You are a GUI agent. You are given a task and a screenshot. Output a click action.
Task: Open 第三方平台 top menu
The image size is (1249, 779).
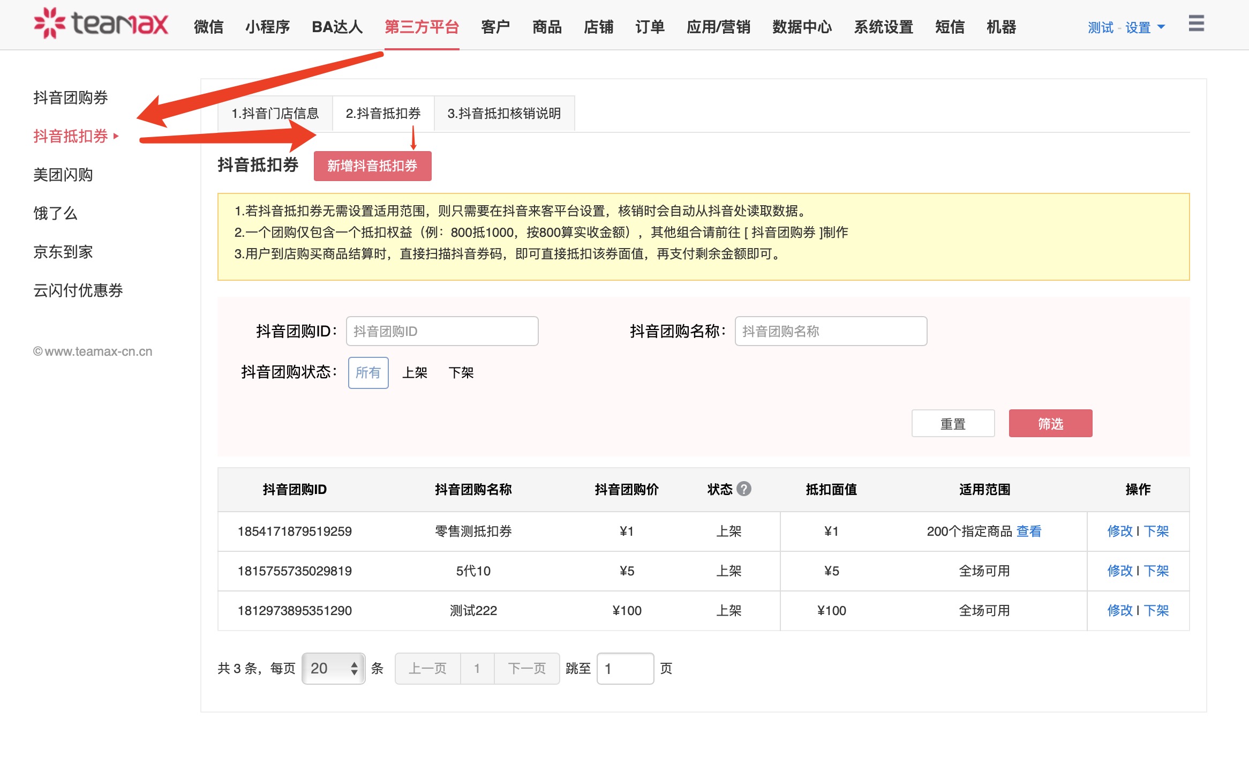[422, 27]
